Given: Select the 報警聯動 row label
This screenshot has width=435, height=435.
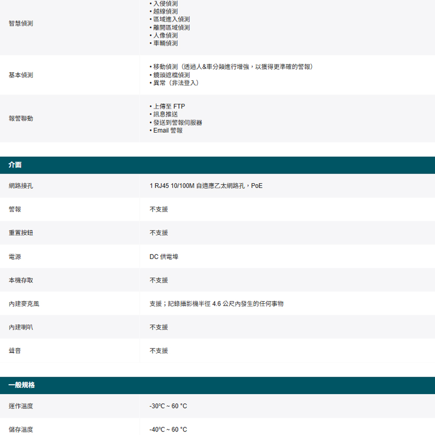Looking at the screenshot, I should click(21, 118).
